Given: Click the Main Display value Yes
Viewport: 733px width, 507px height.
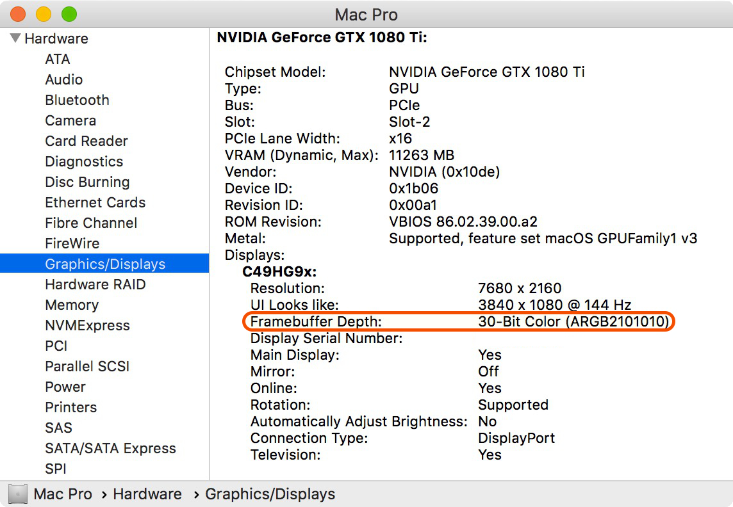Looking at the screenshot, I should [x=490, y=355].
